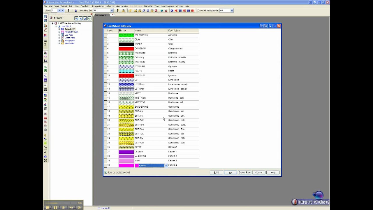Click the COAL black bitmap swatch
This screenshot has width=373, height=210.
pos(126,44)
